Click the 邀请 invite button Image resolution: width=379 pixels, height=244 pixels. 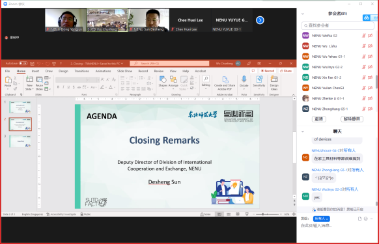319,119
